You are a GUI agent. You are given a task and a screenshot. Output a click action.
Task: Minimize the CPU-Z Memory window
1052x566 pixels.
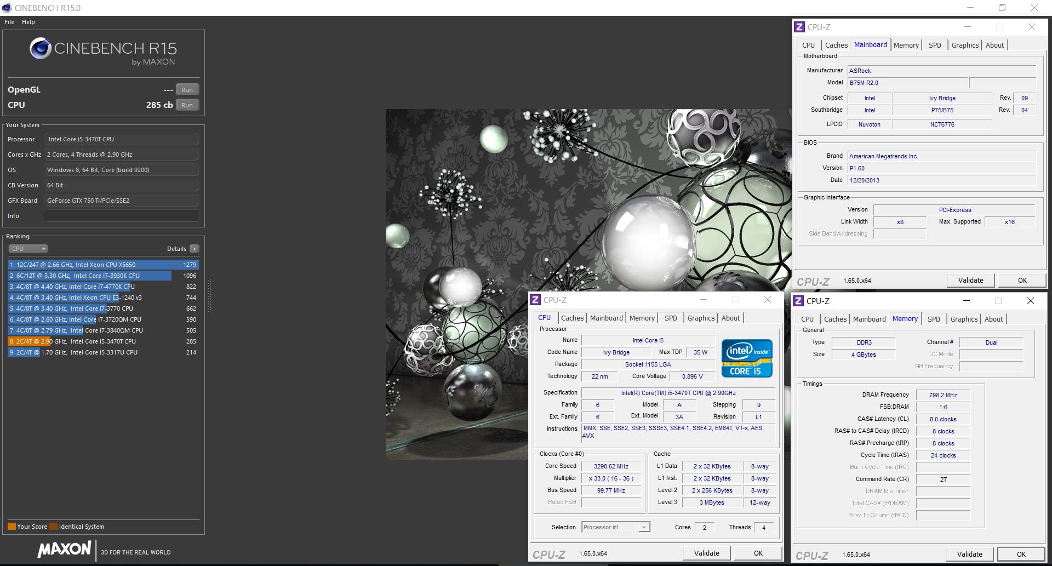[x=967, y=301]
